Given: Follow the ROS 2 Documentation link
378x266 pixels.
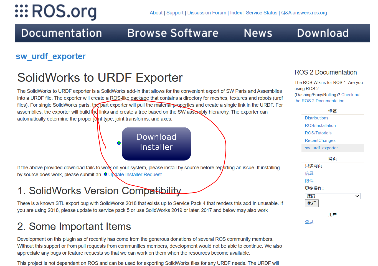Looking at the screenshot, I should pyautogui.click(x=319, y=101).
